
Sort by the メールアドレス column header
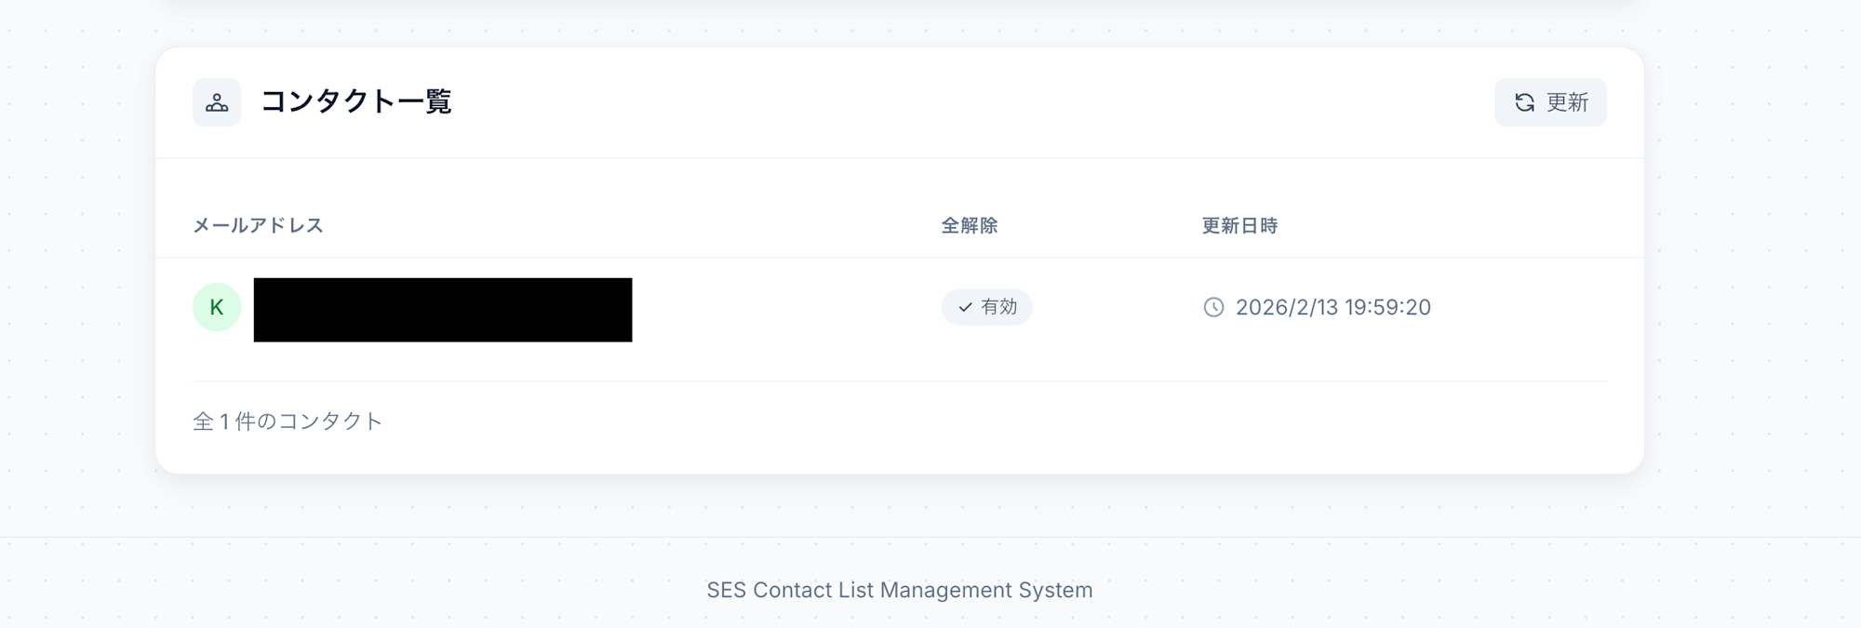[x=258, y=225]
